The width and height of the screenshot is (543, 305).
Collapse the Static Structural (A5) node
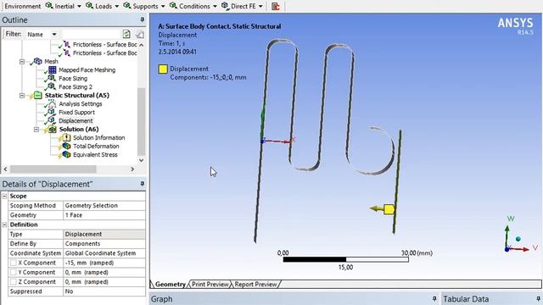(22, 96)
